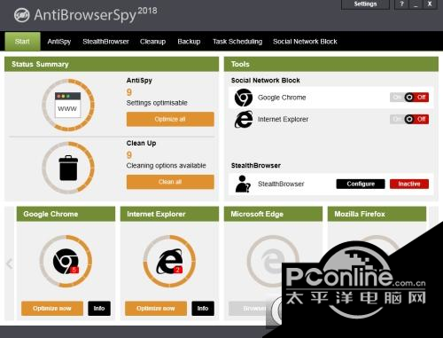Show previous browser cards with left arrow
Image resolution: width=443 pixels, height=338 pixels.
(x=10, y=263)
